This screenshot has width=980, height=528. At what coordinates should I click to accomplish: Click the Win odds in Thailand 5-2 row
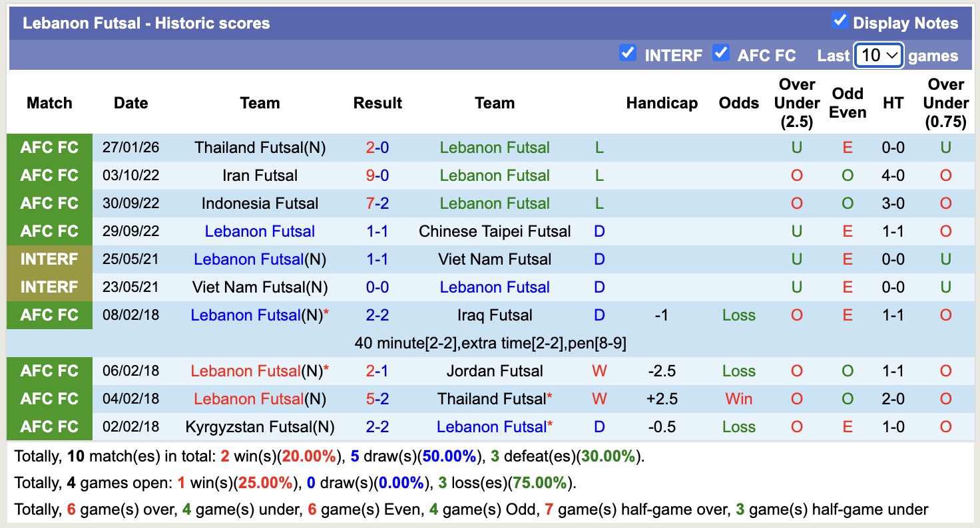tap(738, 398)
